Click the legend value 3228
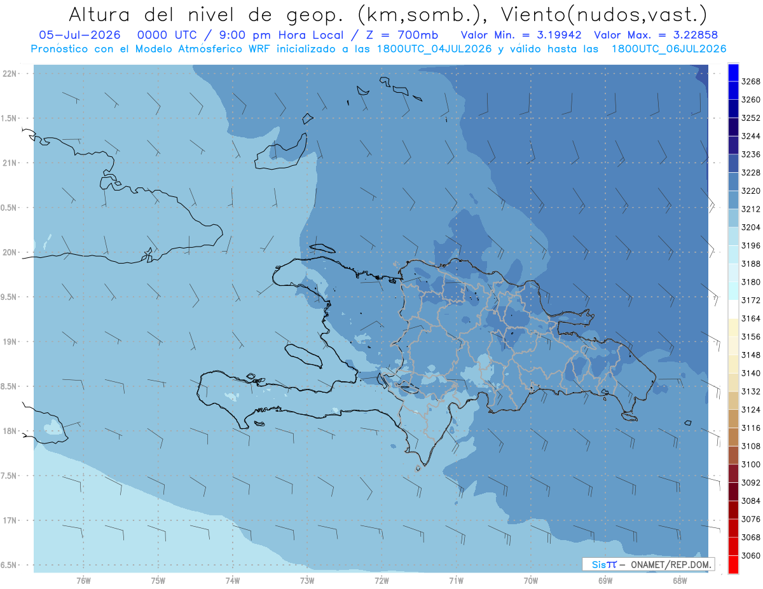The width and height of the screenshot is (763, 589). 751,173
